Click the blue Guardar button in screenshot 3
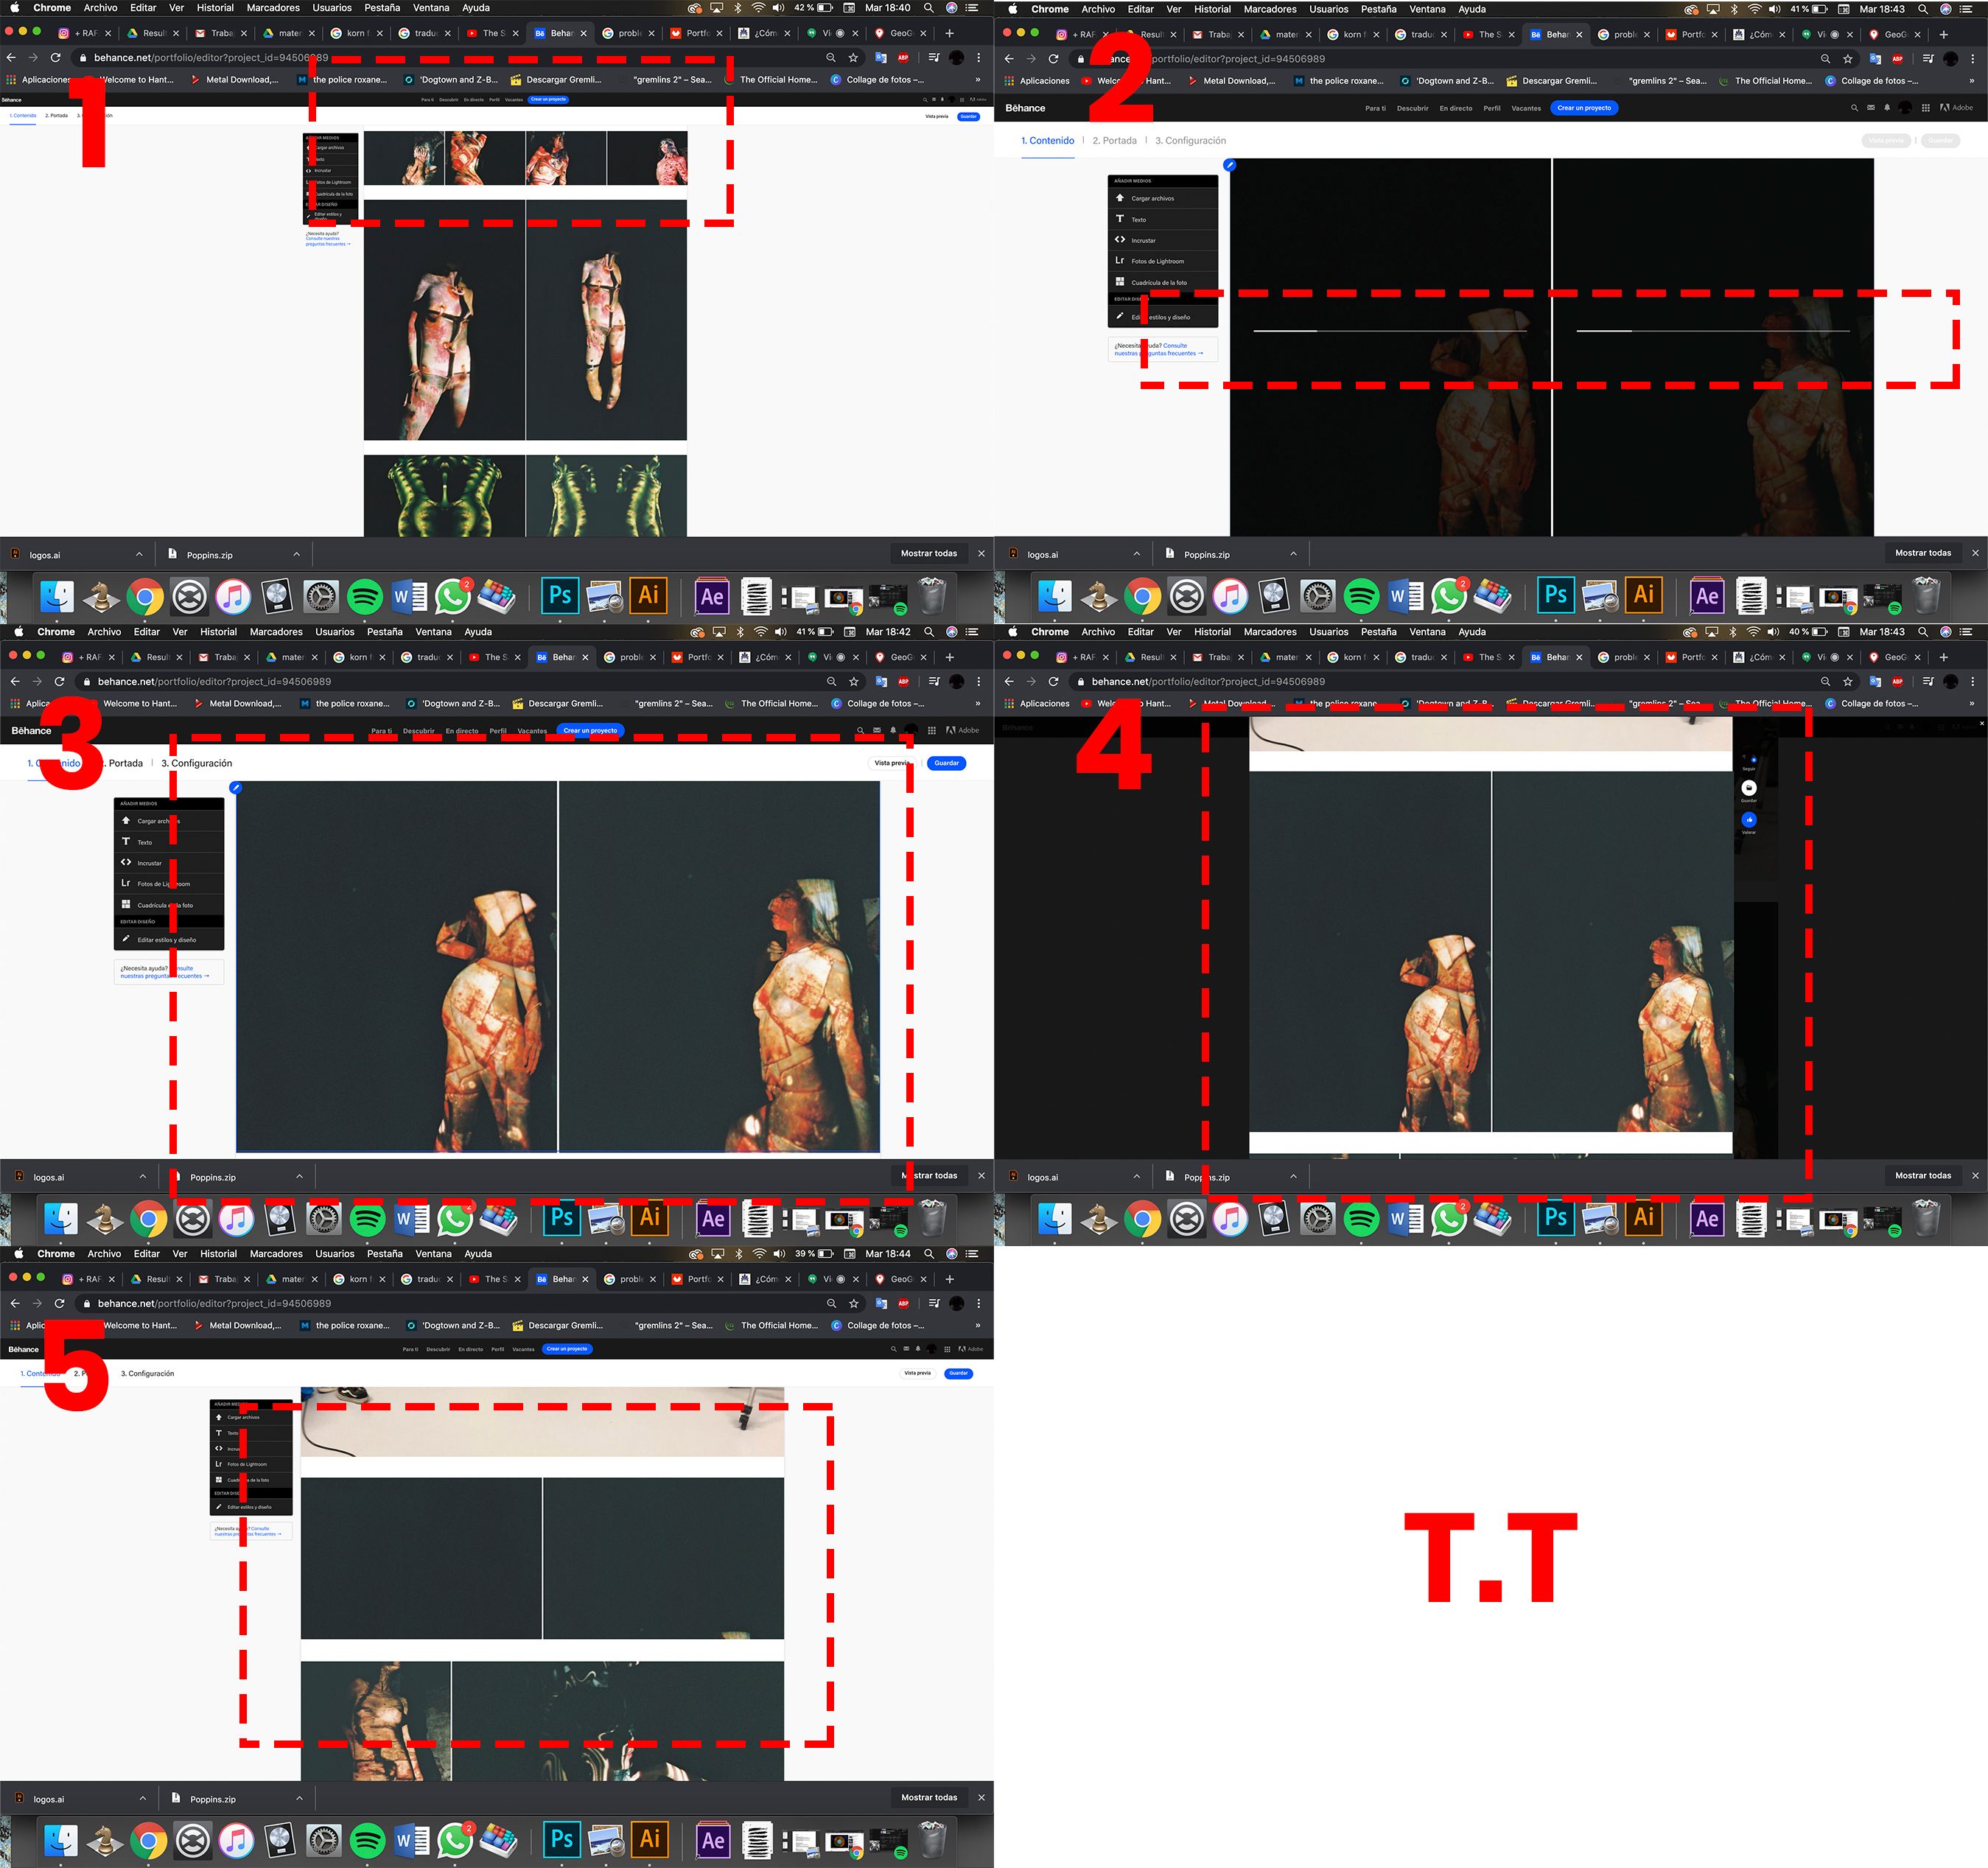The image size is (1988, 1868). pyautogui.click(x=946, y=763)
